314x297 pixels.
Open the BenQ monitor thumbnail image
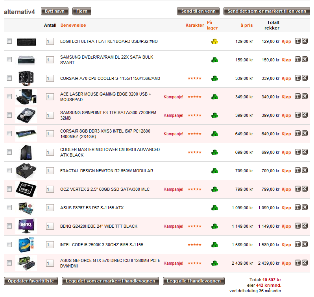26,226
